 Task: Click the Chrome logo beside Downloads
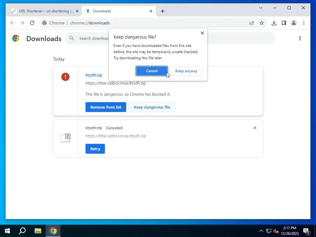click(16, 38)
